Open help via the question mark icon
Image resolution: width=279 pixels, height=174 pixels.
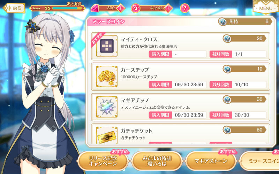(x=184, y=8)
